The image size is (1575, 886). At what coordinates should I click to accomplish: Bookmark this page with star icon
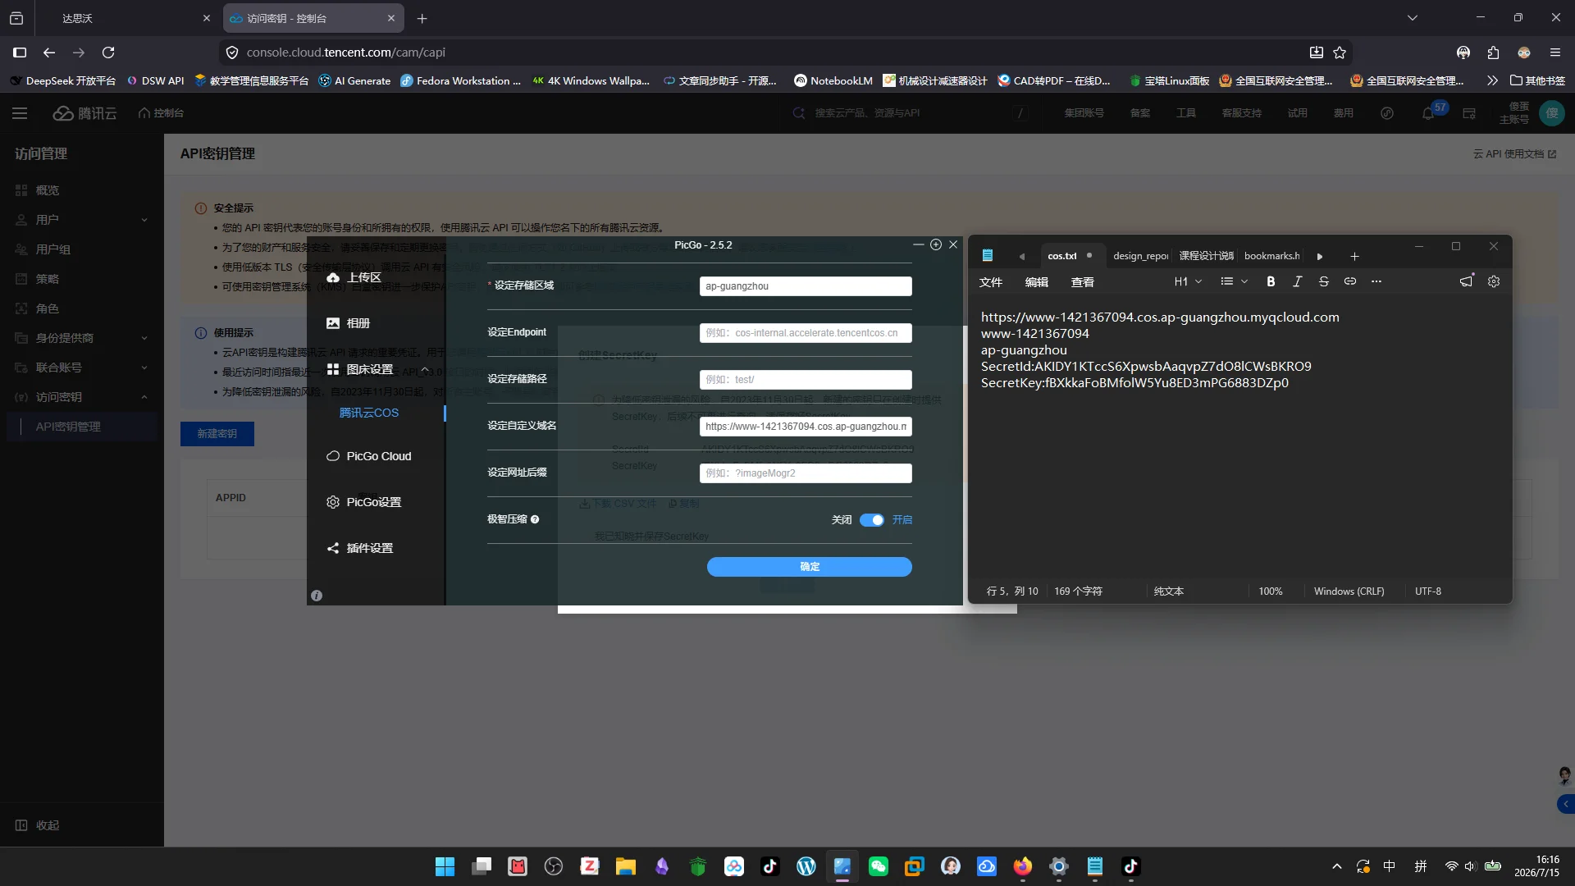[x=1340, y=53]
